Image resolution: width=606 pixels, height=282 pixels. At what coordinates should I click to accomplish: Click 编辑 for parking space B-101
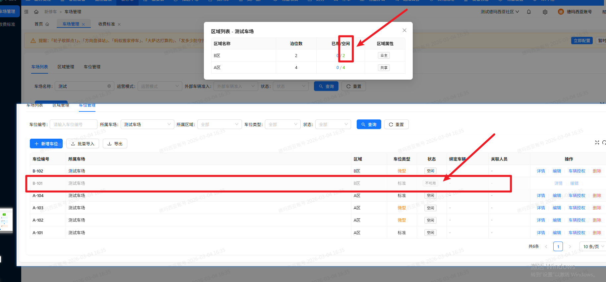click(575, 183)
